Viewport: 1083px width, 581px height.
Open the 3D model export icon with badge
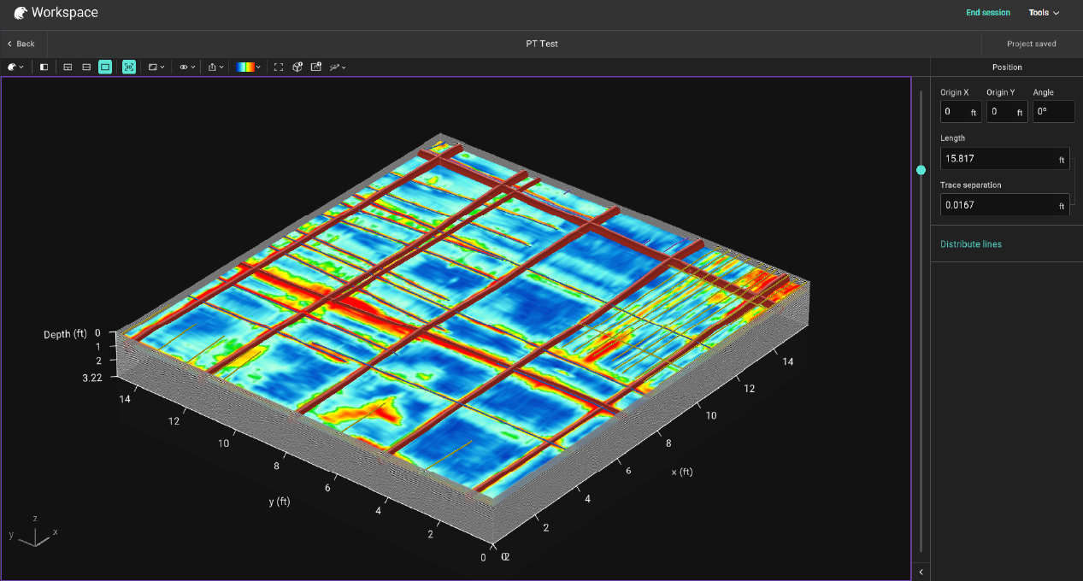click(x=297, y=67)
